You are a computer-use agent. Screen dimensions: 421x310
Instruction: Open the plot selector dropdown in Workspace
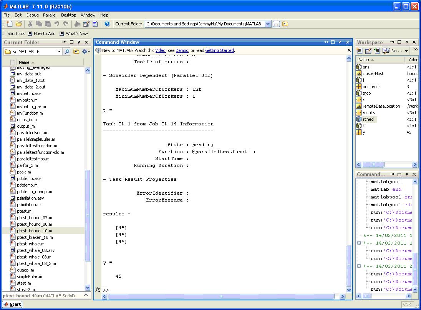(x=406, y=51)
